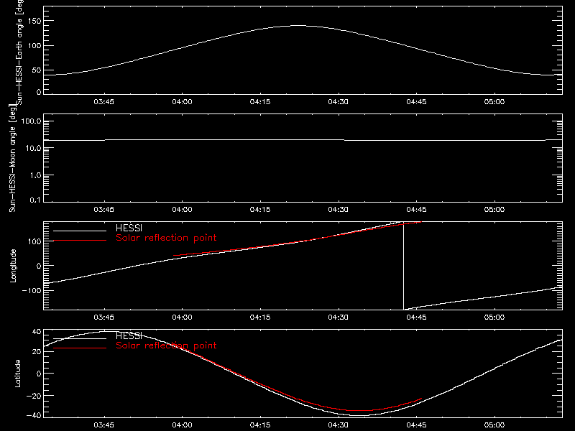Click the Longitude axis title

(13, 266)
